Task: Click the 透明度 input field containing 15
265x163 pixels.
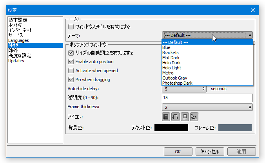Action: (x=207, y=98)
